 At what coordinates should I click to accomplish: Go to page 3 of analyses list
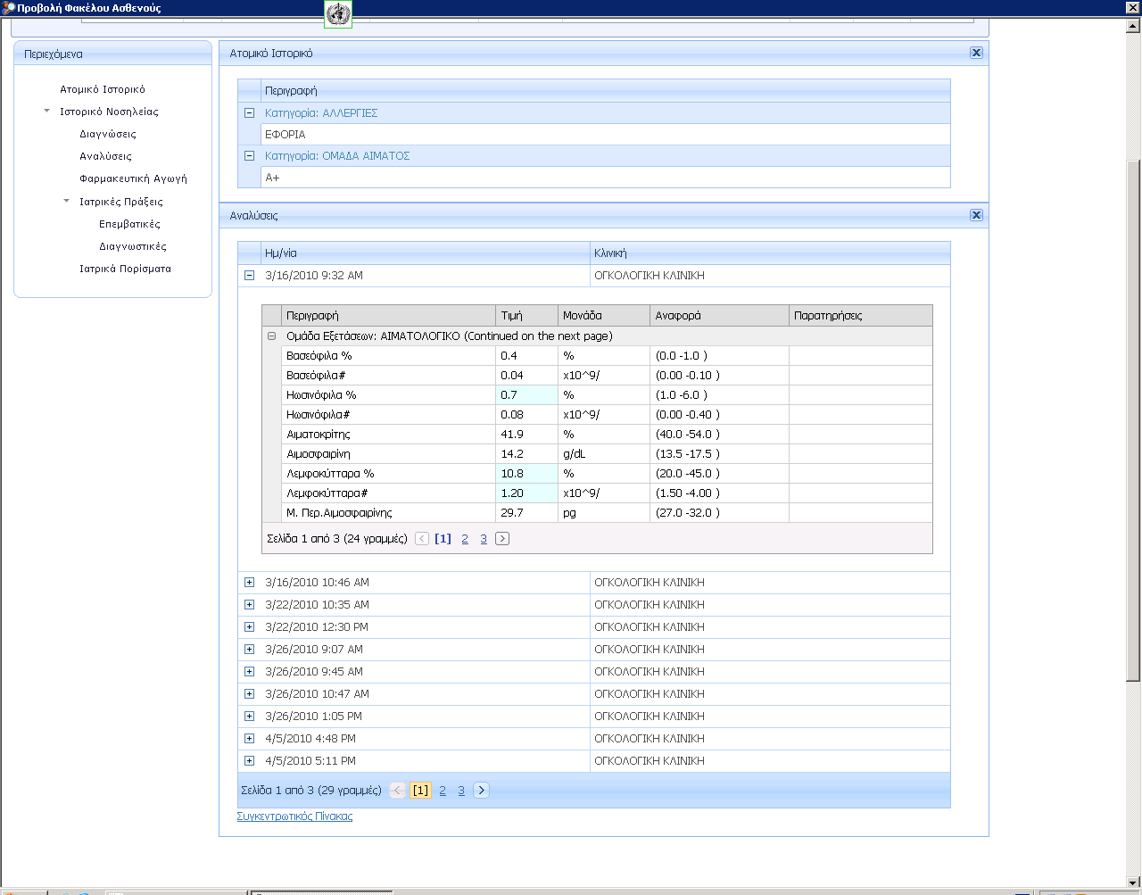[x=461, y=791]
